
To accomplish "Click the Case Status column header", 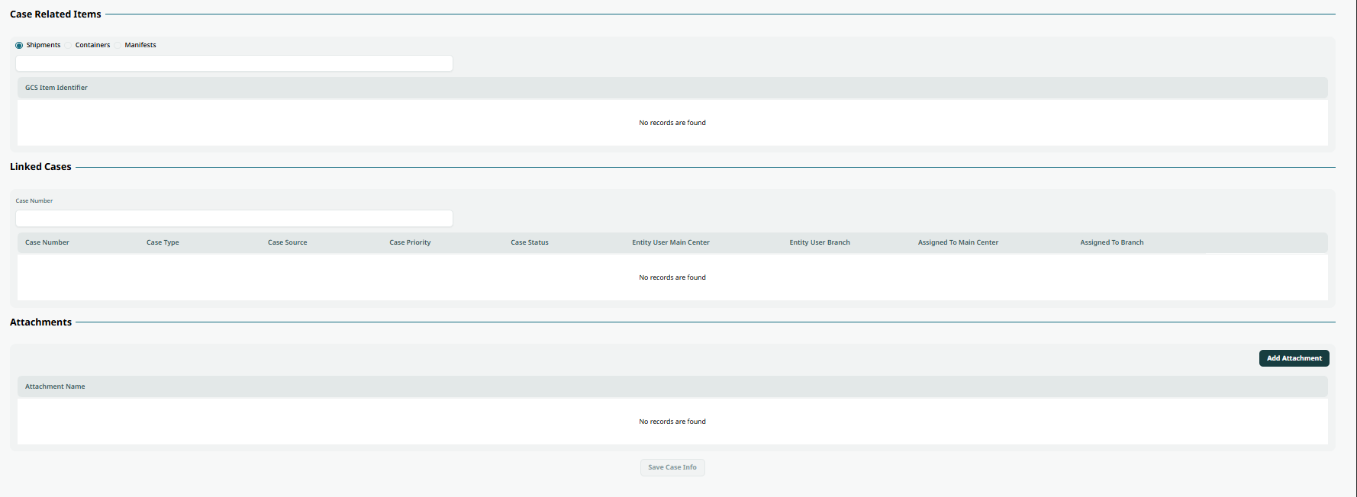I will coord(530,242).
